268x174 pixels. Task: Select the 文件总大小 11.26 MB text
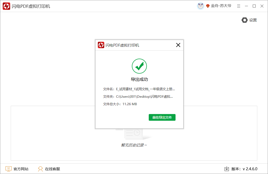coord(120,104)
